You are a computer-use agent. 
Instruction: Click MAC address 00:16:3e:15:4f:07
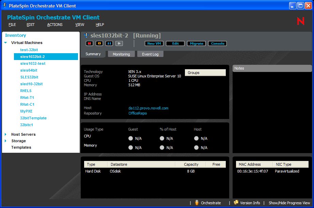click(x=252, y=171)
